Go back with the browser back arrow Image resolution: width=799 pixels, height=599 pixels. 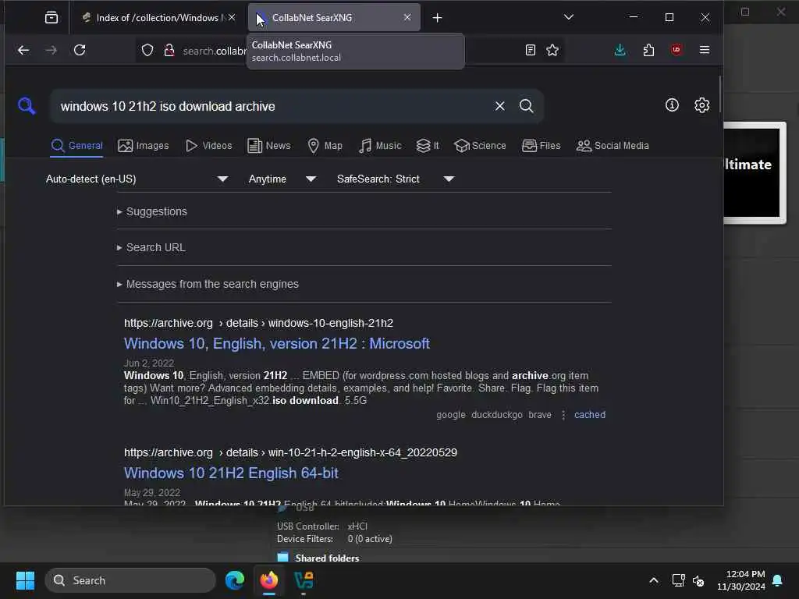(x=23, y=50)
